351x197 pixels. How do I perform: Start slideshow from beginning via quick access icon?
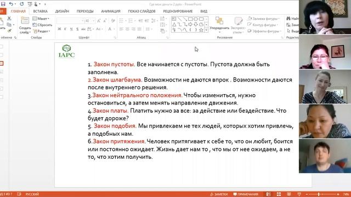point(30,4)
